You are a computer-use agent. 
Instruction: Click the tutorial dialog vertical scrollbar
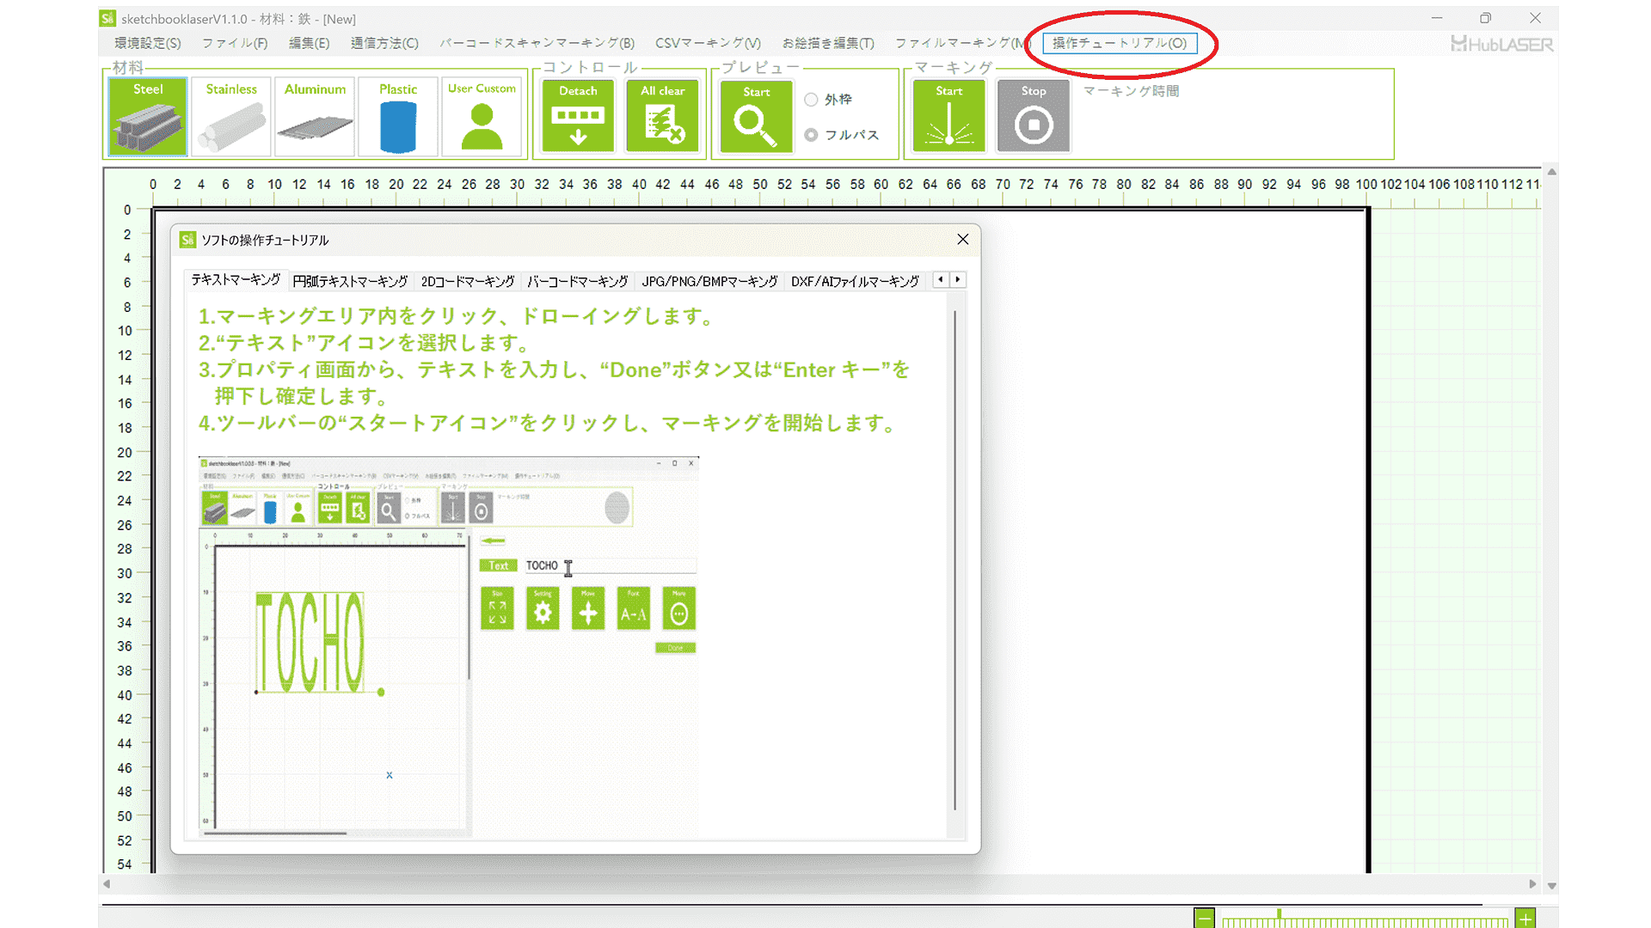click(x=955, y=559)
